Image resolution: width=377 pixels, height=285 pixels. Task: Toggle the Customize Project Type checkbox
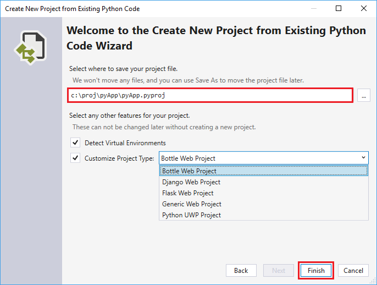75,158
